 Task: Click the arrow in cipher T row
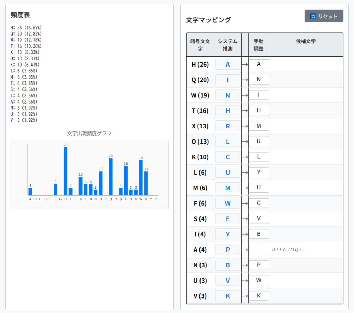pyautogui.click(x=245, y=110)
